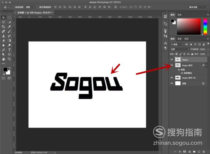Click the toolbar background color swatch
210x154 pixels.
tap(9, 73)
